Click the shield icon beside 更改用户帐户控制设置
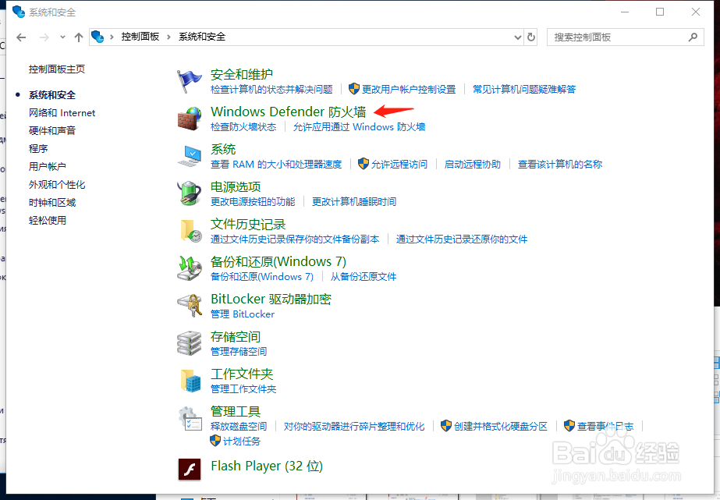720x500 pixels. click(353, 89)
